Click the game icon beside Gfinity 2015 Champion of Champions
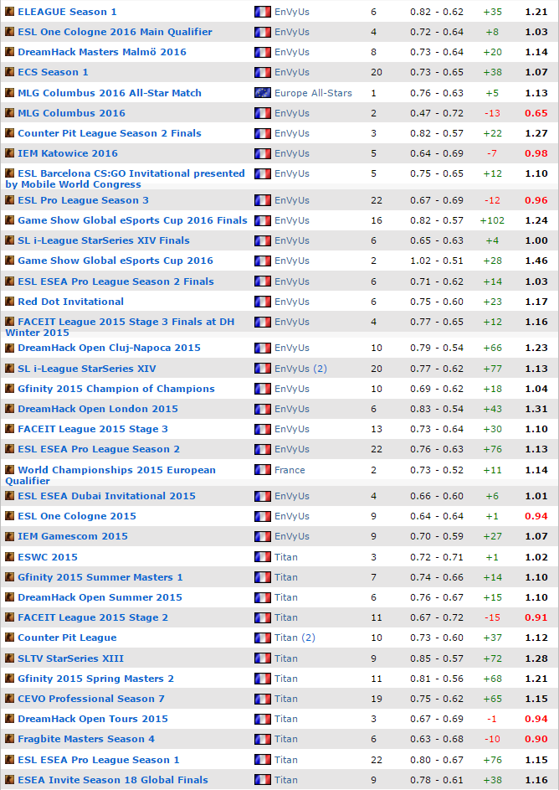This screenshot has width=559, height=790. click(x=9, y=388)
